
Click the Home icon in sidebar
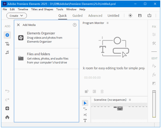(x=7, y=117)
